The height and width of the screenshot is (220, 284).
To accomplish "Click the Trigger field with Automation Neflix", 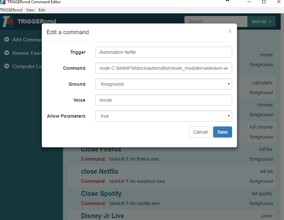I will (164, 52).
